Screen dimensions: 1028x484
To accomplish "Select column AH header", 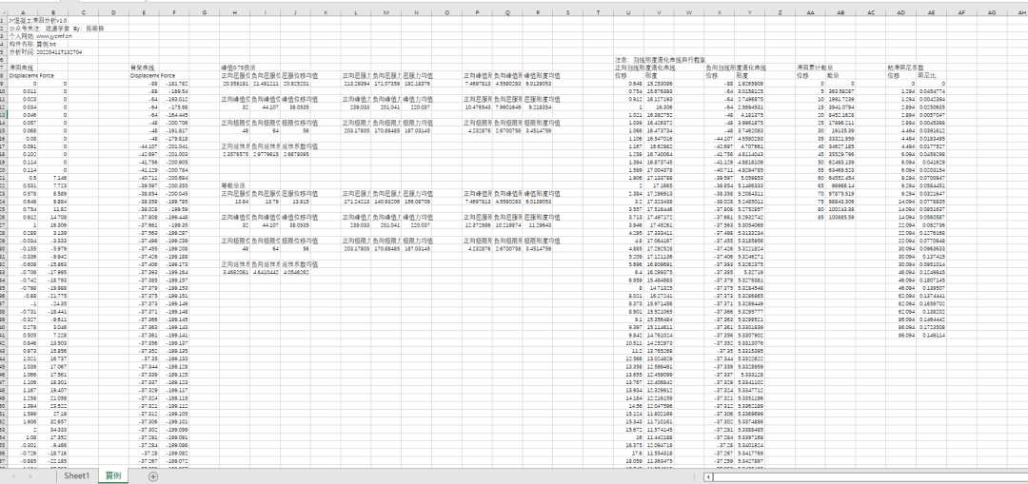I will (1022, 12).
